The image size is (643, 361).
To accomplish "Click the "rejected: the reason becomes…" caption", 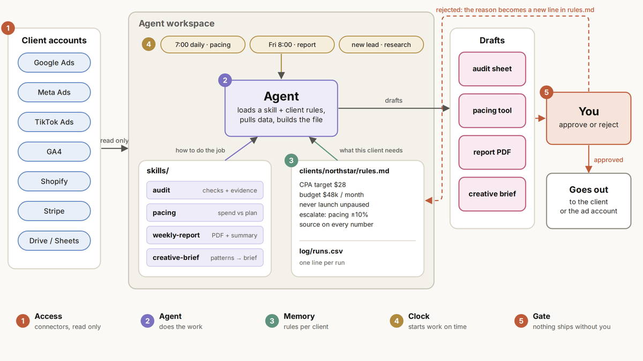I will click(x=515, y=10).
